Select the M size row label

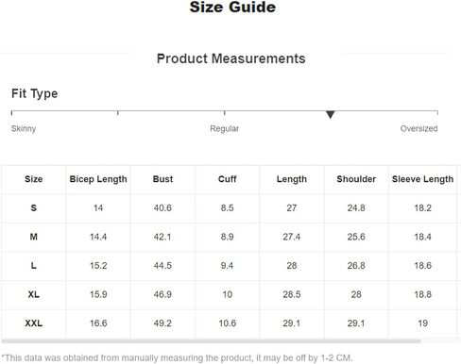34,237
